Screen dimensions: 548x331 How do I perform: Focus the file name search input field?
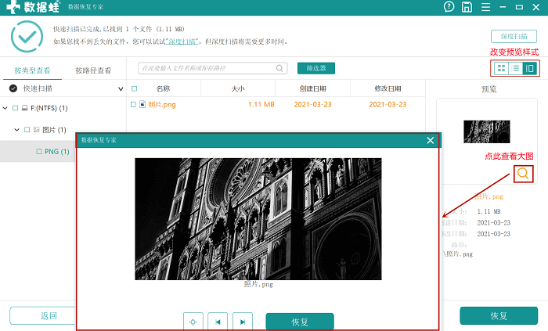[x=212, y=68]
